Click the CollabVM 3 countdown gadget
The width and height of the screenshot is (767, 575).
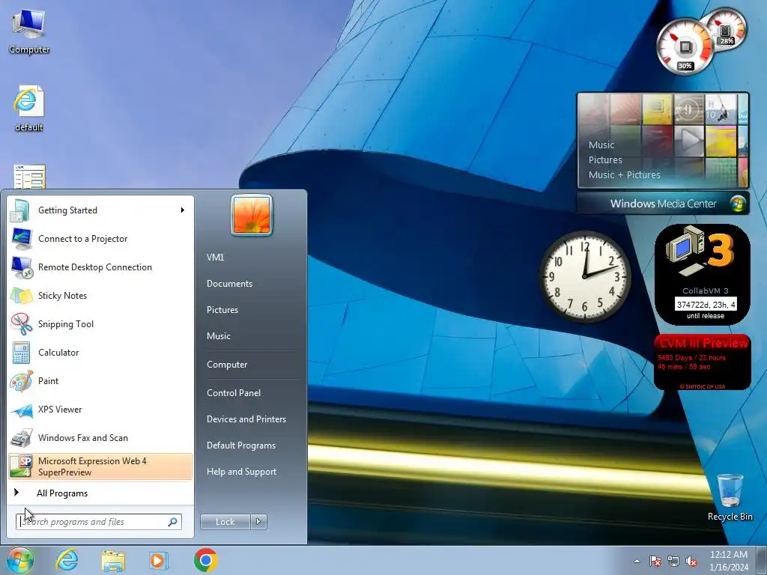[x=703, y=275]
